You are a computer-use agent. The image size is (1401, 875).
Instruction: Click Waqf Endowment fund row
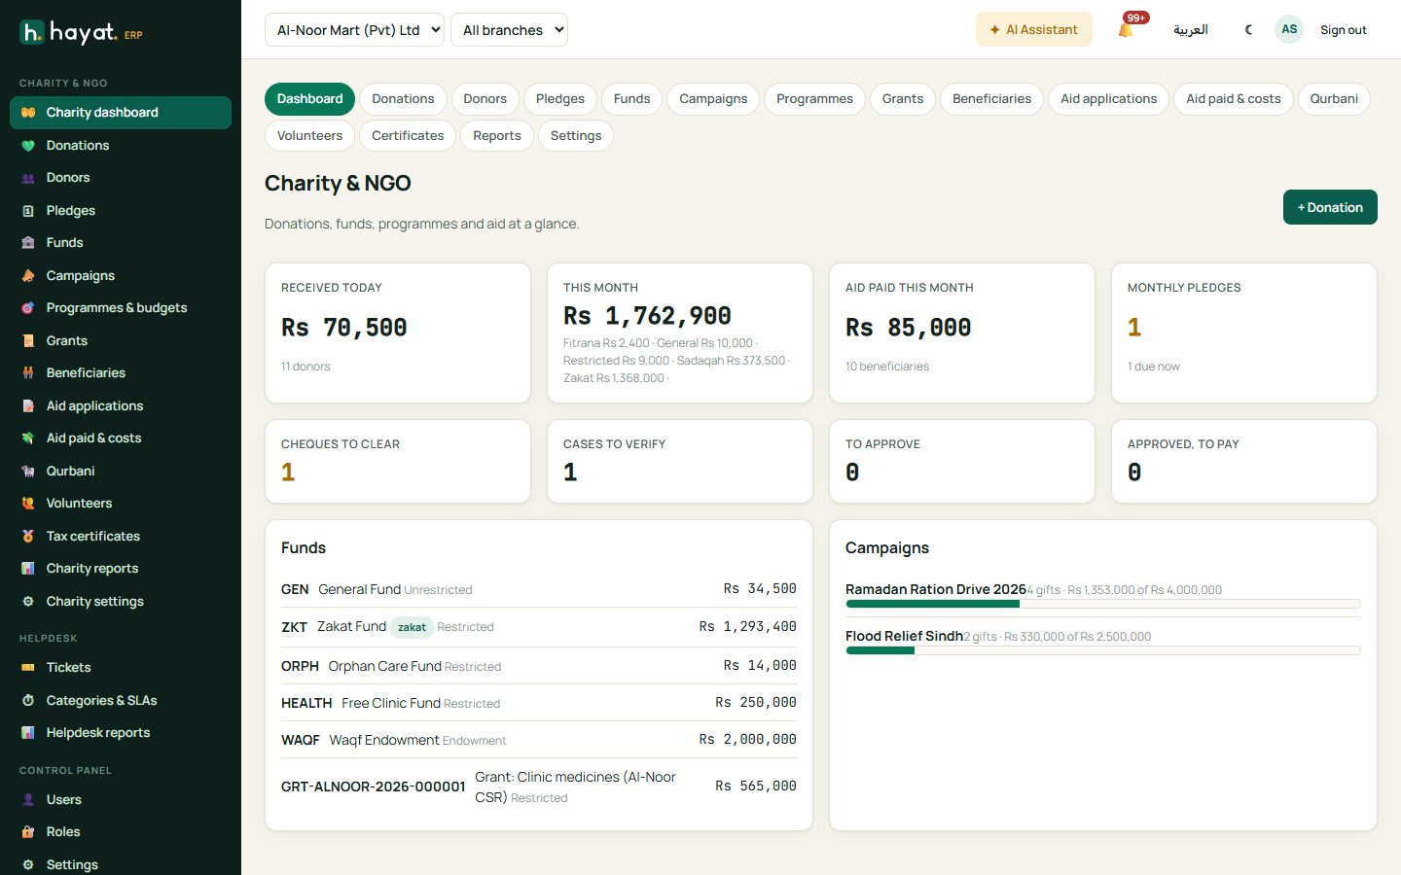[539, 740]
